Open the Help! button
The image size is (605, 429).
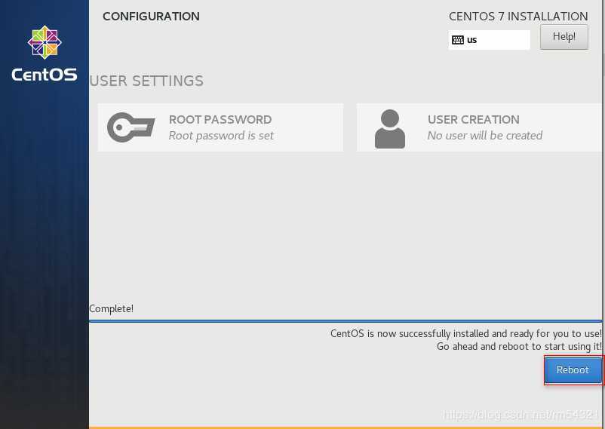564,37
